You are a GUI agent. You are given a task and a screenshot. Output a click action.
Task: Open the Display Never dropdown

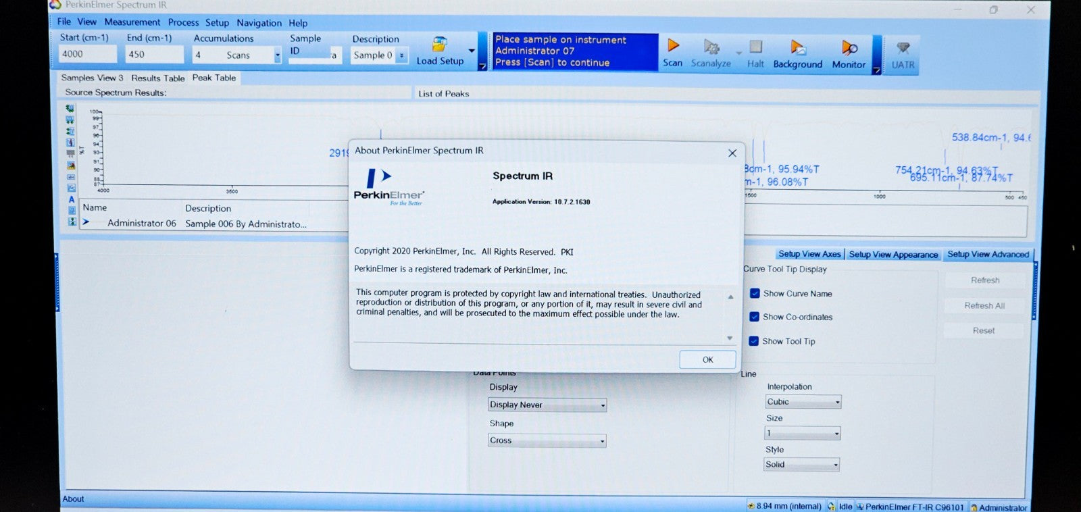(x=603, y=405)
